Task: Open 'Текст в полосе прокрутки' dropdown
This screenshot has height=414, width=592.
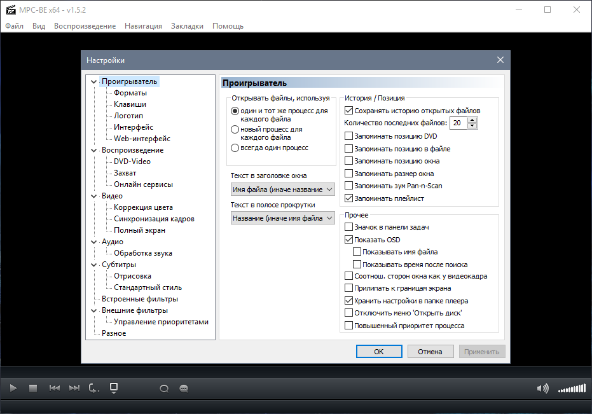Action: tap(282, 218)
